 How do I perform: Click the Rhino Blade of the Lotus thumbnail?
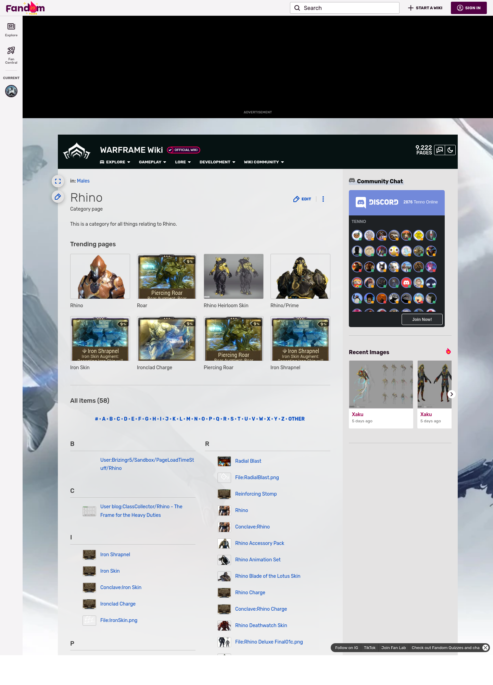224,576
